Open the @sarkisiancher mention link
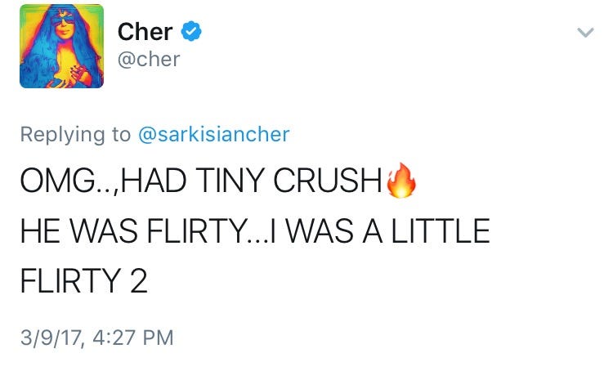613x371 pixels. (x=214, y=134)
